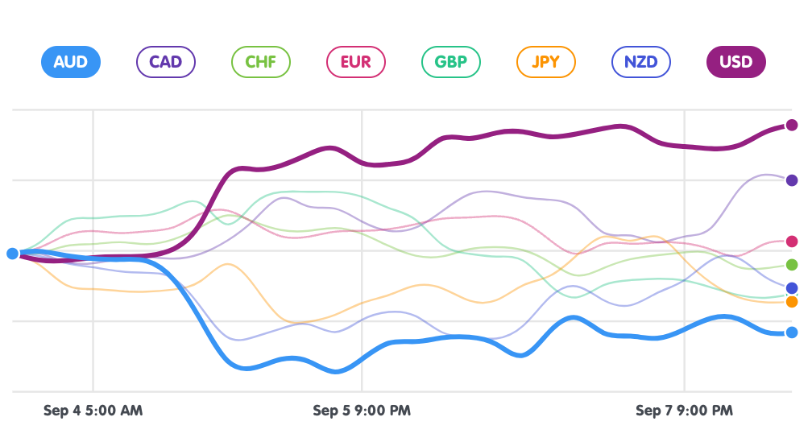Click the Sep 5 9:00 PM axis label

[362, 411]
